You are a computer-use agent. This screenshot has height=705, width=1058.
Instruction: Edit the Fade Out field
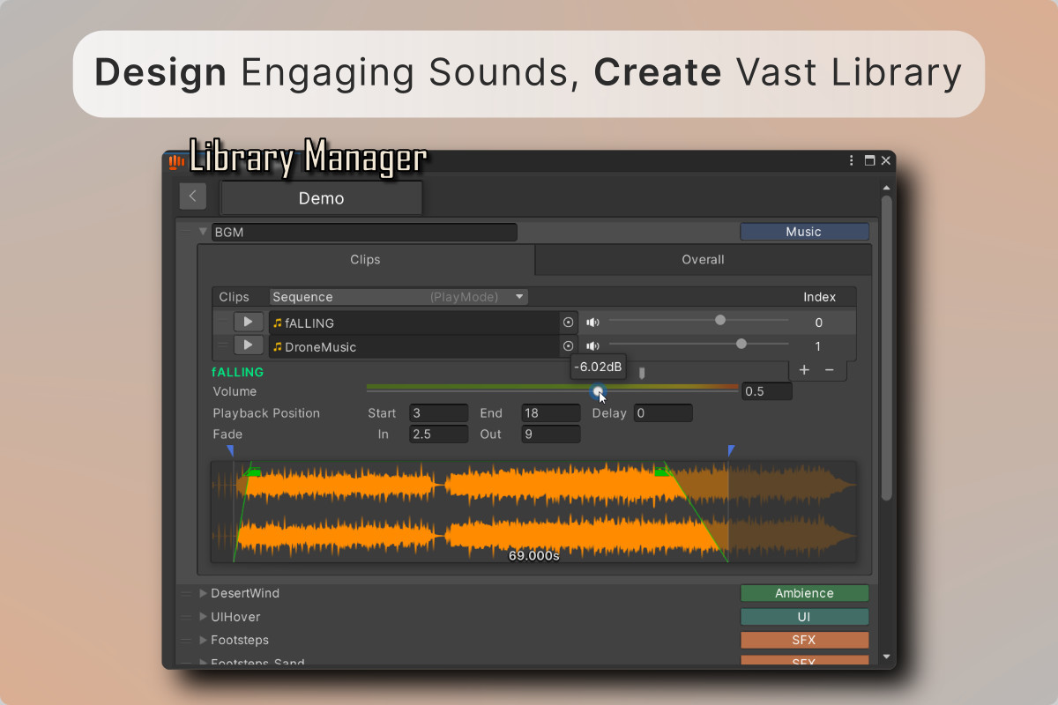(550, 434)
